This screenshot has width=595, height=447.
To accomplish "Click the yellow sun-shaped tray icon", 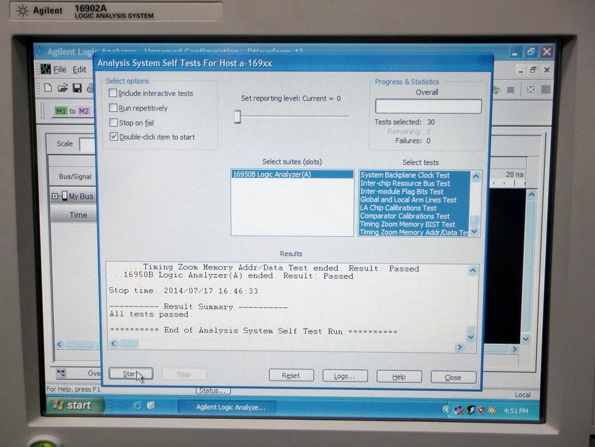I will [492, 411].
